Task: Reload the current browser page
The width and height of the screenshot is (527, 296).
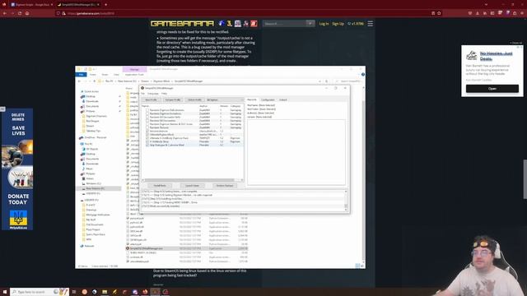Action: click(20, 13)
